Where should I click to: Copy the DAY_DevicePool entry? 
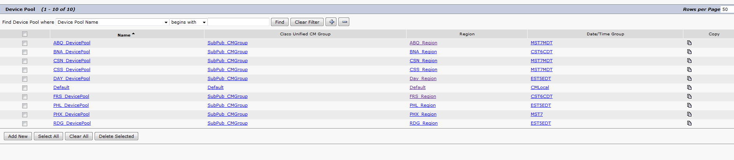tap(689, 78)
